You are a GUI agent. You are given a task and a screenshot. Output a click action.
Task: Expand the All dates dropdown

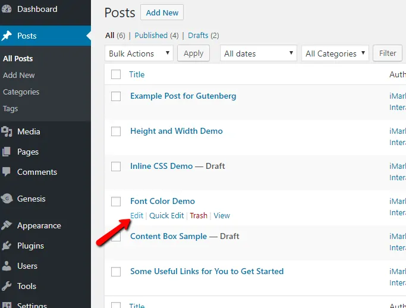tap(258, 54)
